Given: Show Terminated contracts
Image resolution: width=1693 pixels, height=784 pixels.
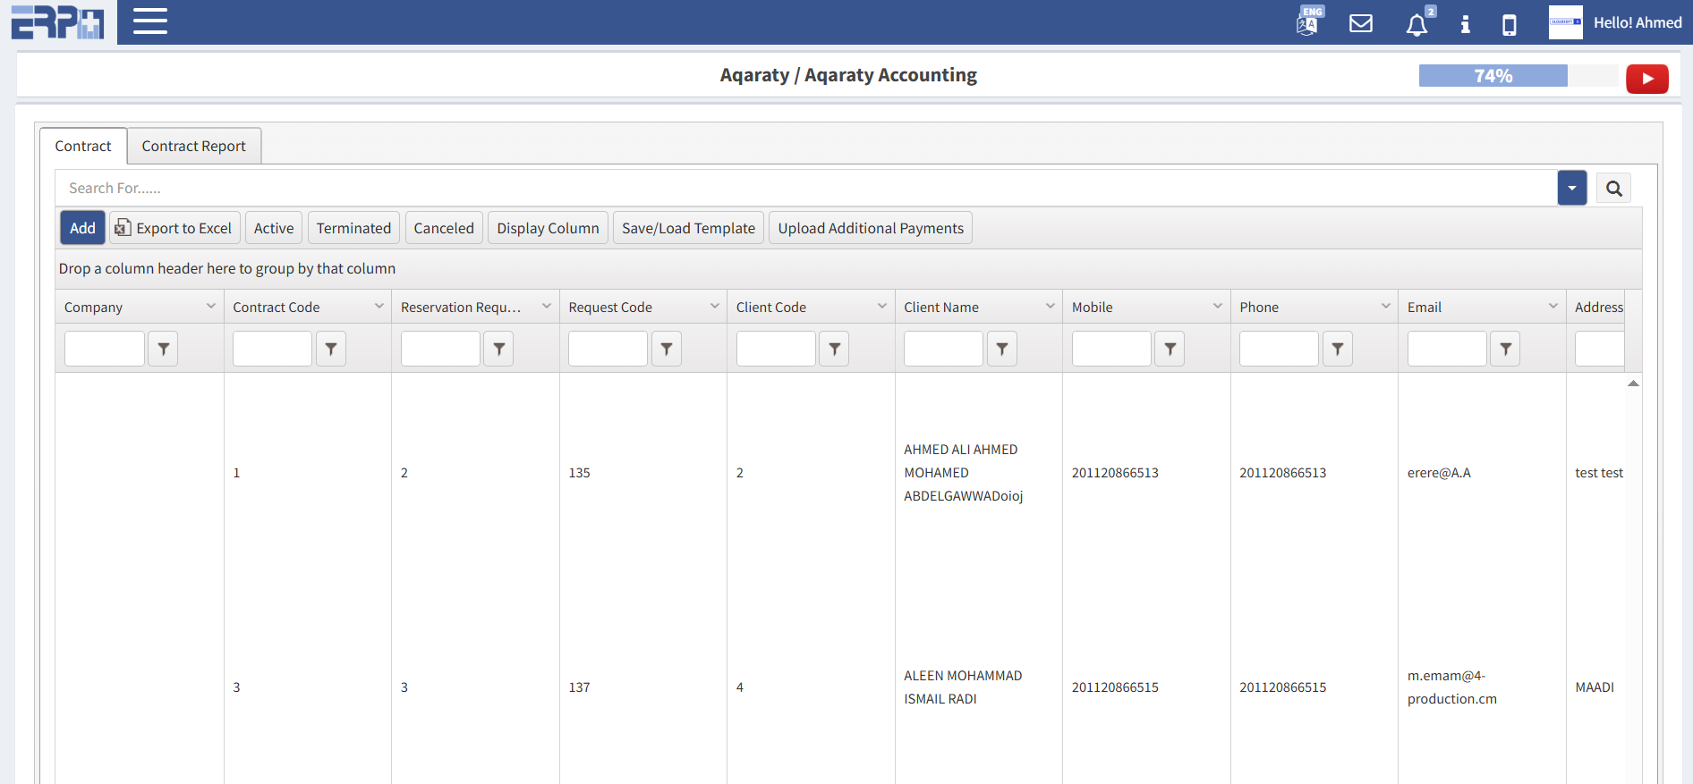Looking at the screenshot, I should pos(353,228).
